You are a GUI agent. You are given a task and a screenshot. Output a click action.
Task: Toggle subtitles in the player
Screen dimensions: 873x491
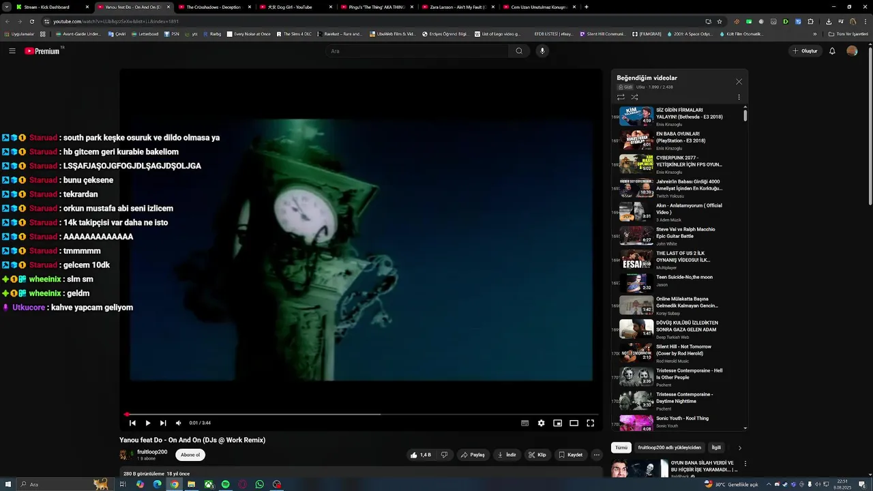tap(524, 423)
